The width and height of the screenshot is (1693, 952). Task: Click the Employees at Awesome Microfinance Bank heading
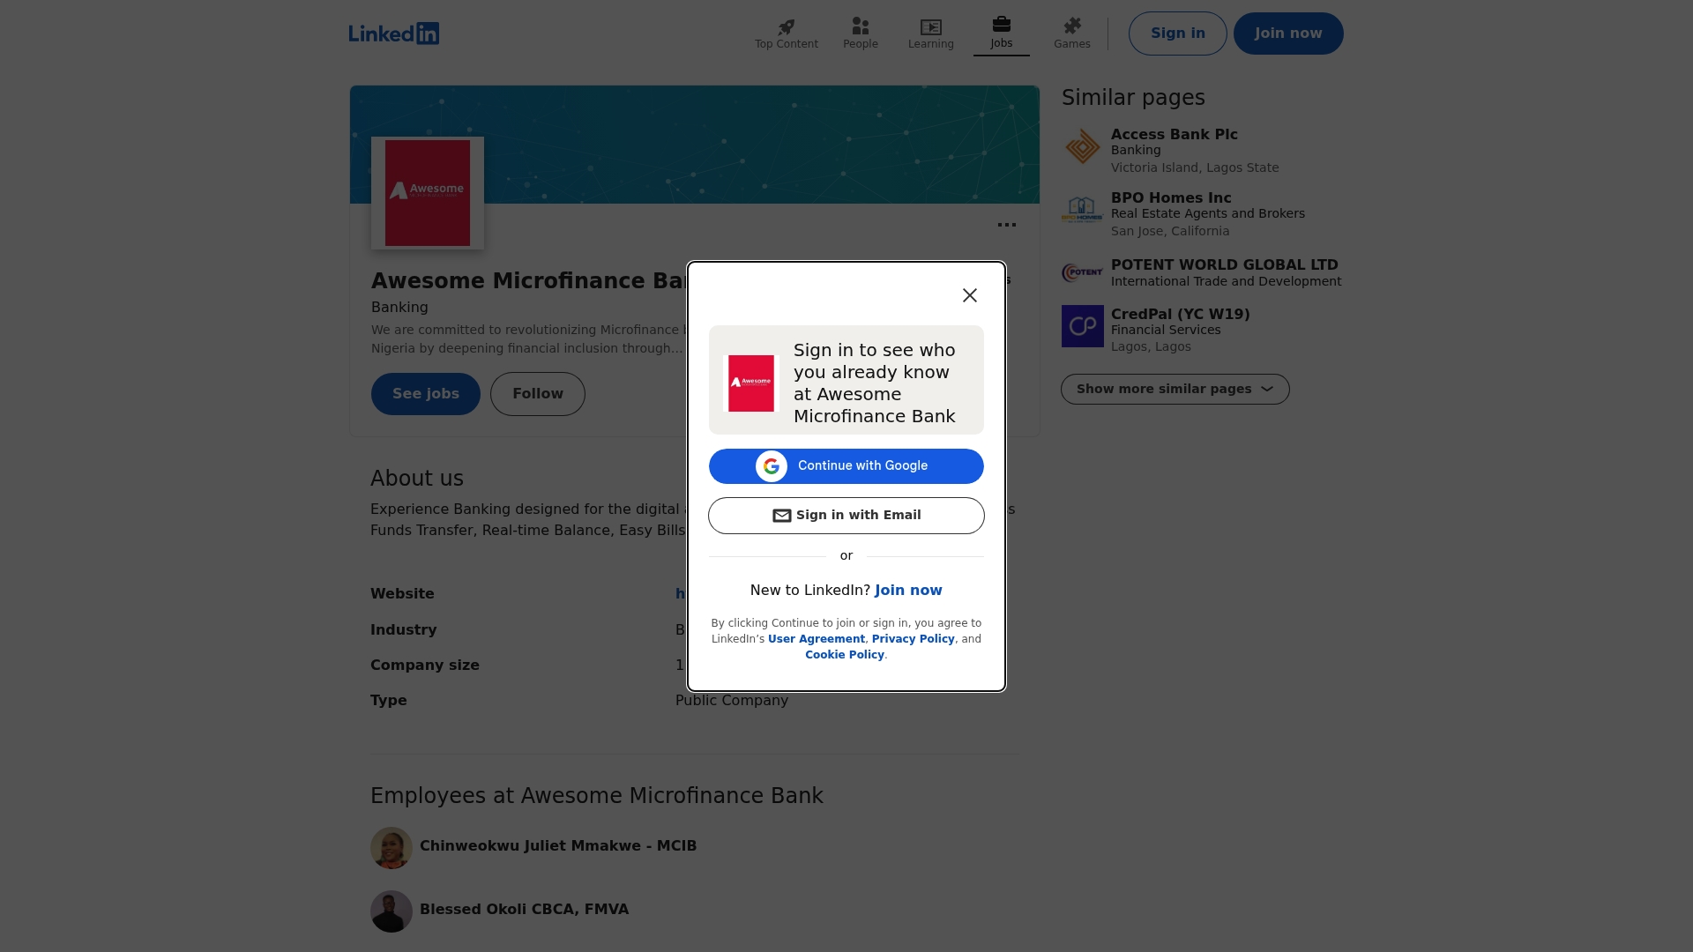597,796
